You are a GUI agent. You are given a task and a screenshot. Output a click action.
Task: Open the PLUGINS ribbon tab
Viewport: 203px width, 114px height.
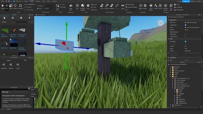[x=54, y=1]
